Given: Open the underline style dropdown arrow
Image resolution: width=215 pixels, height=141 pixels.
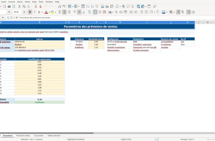Looking at the screenshot, I should pos(42,12).
